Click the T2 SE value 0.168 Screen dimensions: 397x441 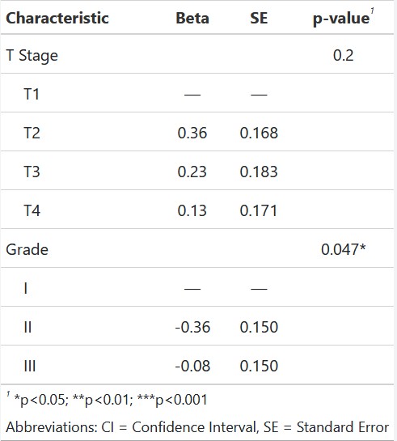pyautogui.click(x=259, y=133)
